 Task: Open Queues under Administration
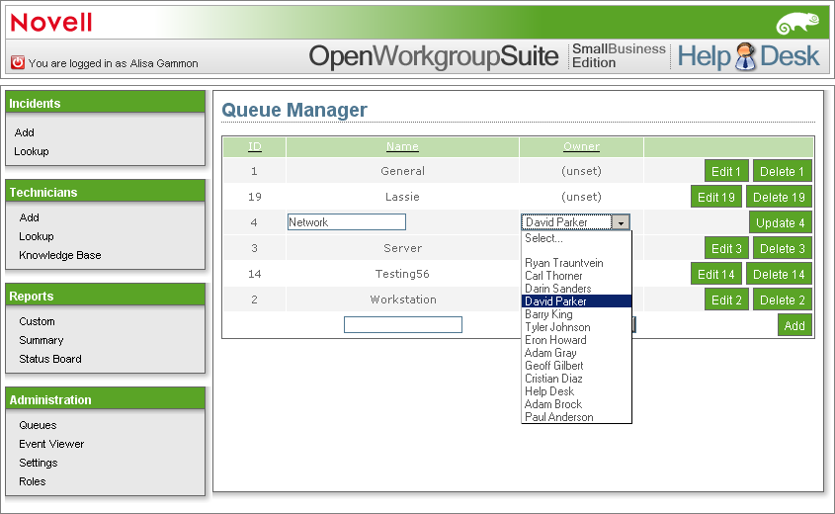pos(38,425)
